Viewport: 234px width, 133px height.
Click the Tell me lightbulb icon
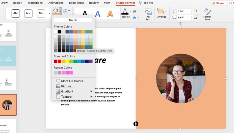(140, 3)
